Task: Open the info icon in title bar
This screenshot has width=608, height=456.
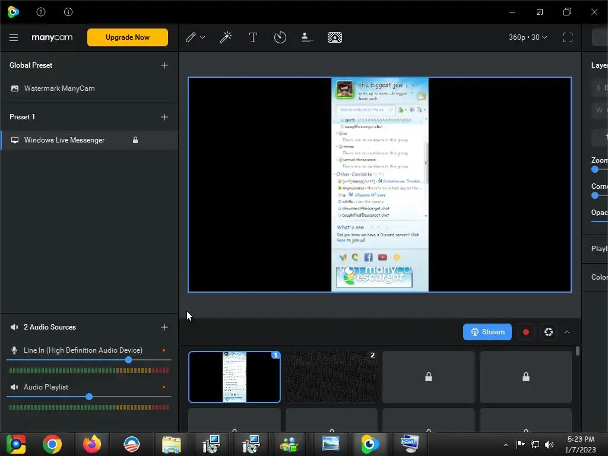Action: [x=68, y=12]
